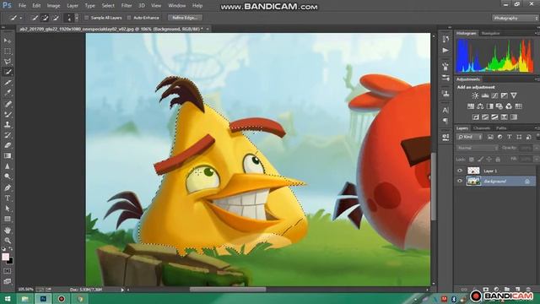This screenshot has width=540, height=304.
Task: Select the Pen tool
Action: pyautogui.click(x=8, y=187)
